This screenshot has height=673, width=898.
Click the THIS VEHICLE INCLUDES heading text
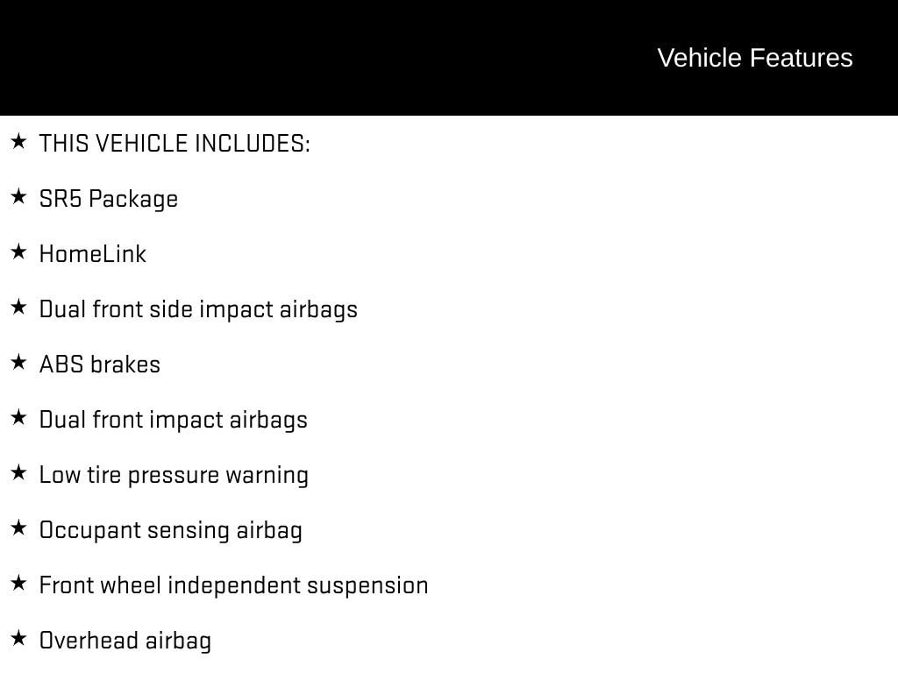coord(175,144)
